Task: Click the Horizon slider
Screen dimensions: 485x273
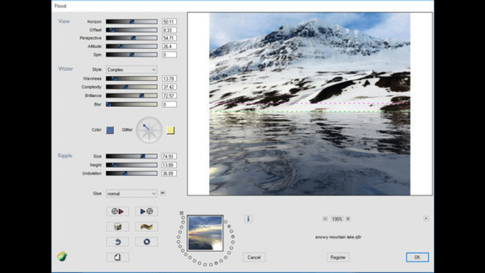Action: click(132, 22)
